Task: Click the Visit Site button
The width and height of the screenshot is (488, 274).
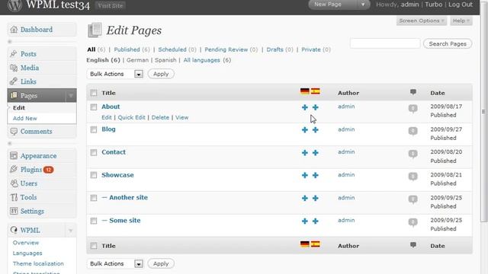Action: (111, 5)
